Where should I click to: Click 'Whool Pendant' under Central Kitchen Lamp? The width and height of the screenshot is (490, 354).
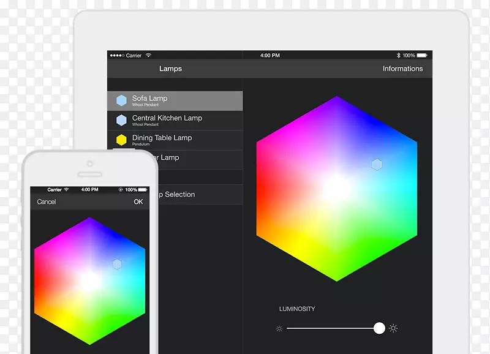[x=145, y=124]
